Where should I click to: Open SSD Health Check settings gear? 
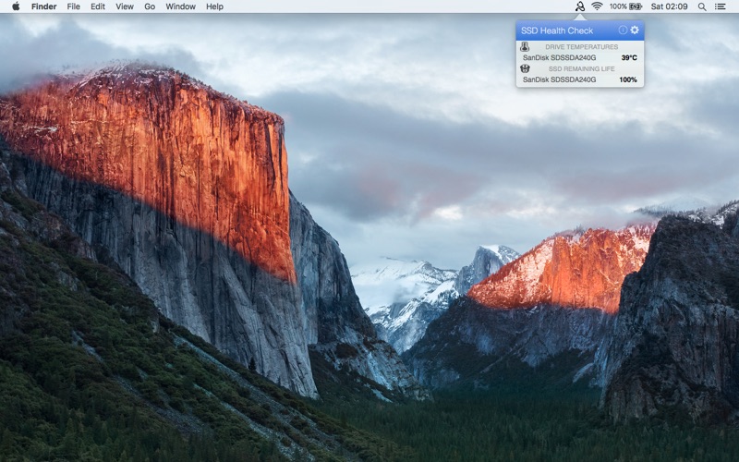tap(635, 30)
